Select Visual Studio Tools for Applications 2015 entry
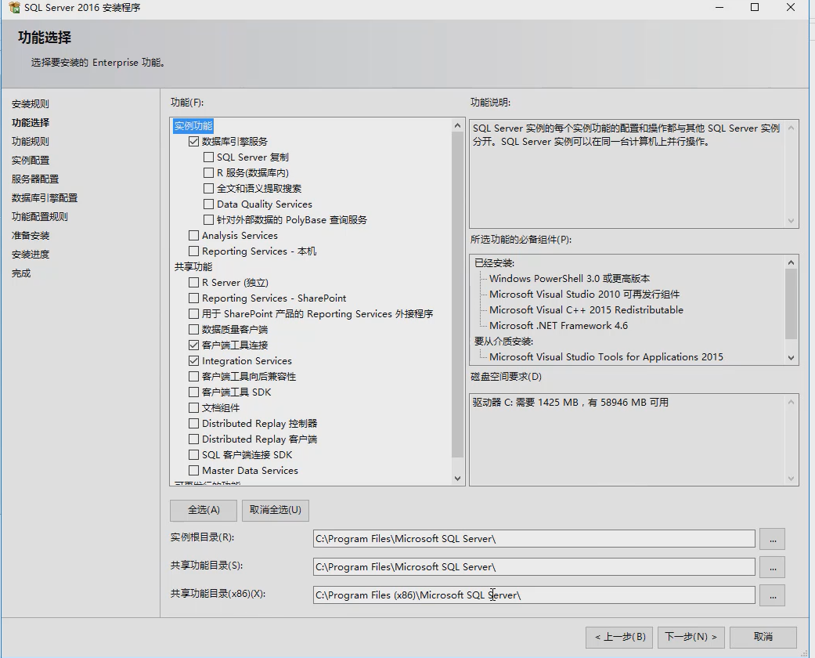 (606, 357)
